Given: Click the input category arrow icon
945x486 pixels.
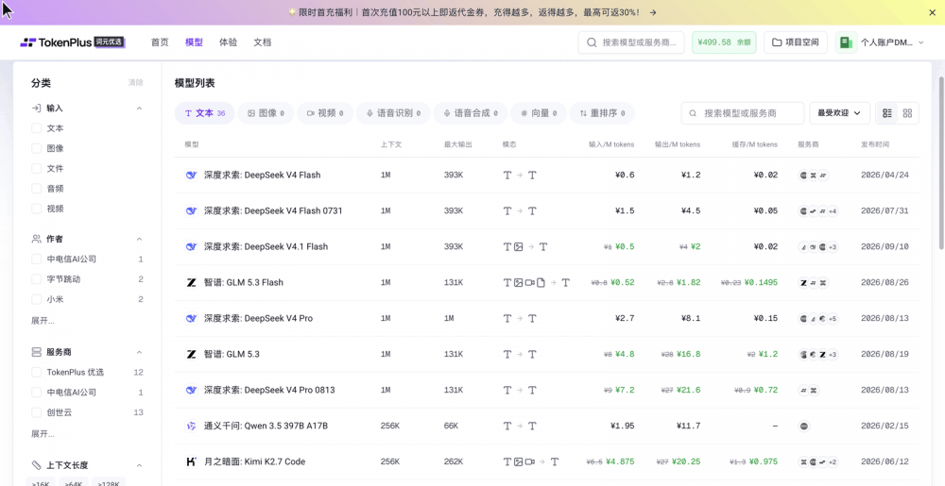Looking at the screenshot, I should click(36, 109).
